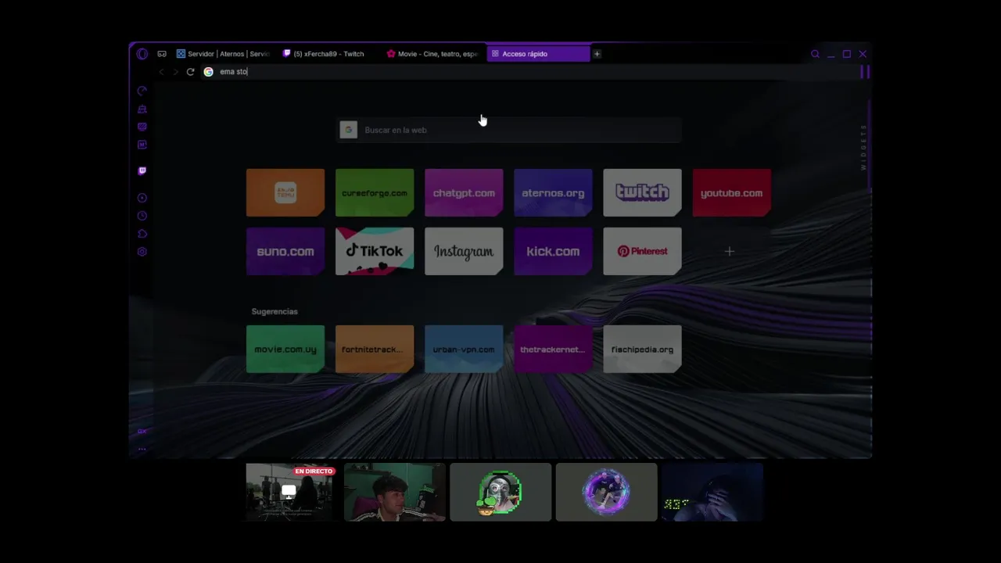Open GX Control speedometer icon in sidebar

click(142, 91)
